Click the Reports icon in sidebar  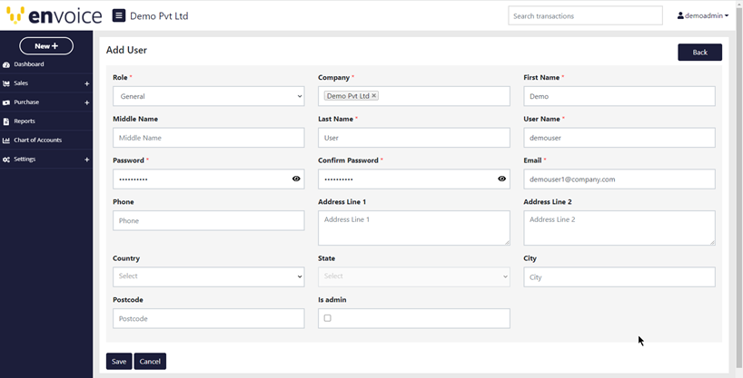coord(6,121)
